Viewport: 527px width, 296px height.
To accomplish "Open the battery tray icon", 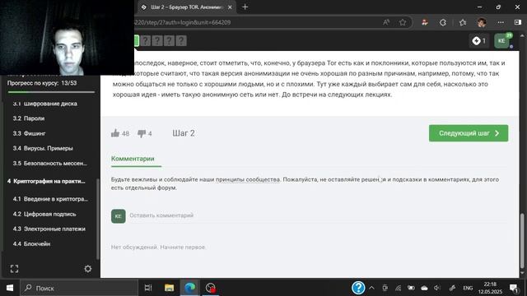I will point(411,288).
